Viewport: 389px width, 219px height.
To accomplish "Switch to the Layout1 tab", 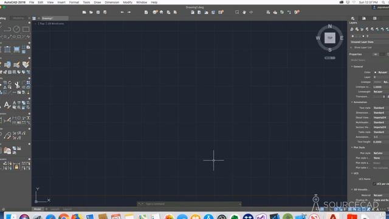I will (x=55, y=209).
